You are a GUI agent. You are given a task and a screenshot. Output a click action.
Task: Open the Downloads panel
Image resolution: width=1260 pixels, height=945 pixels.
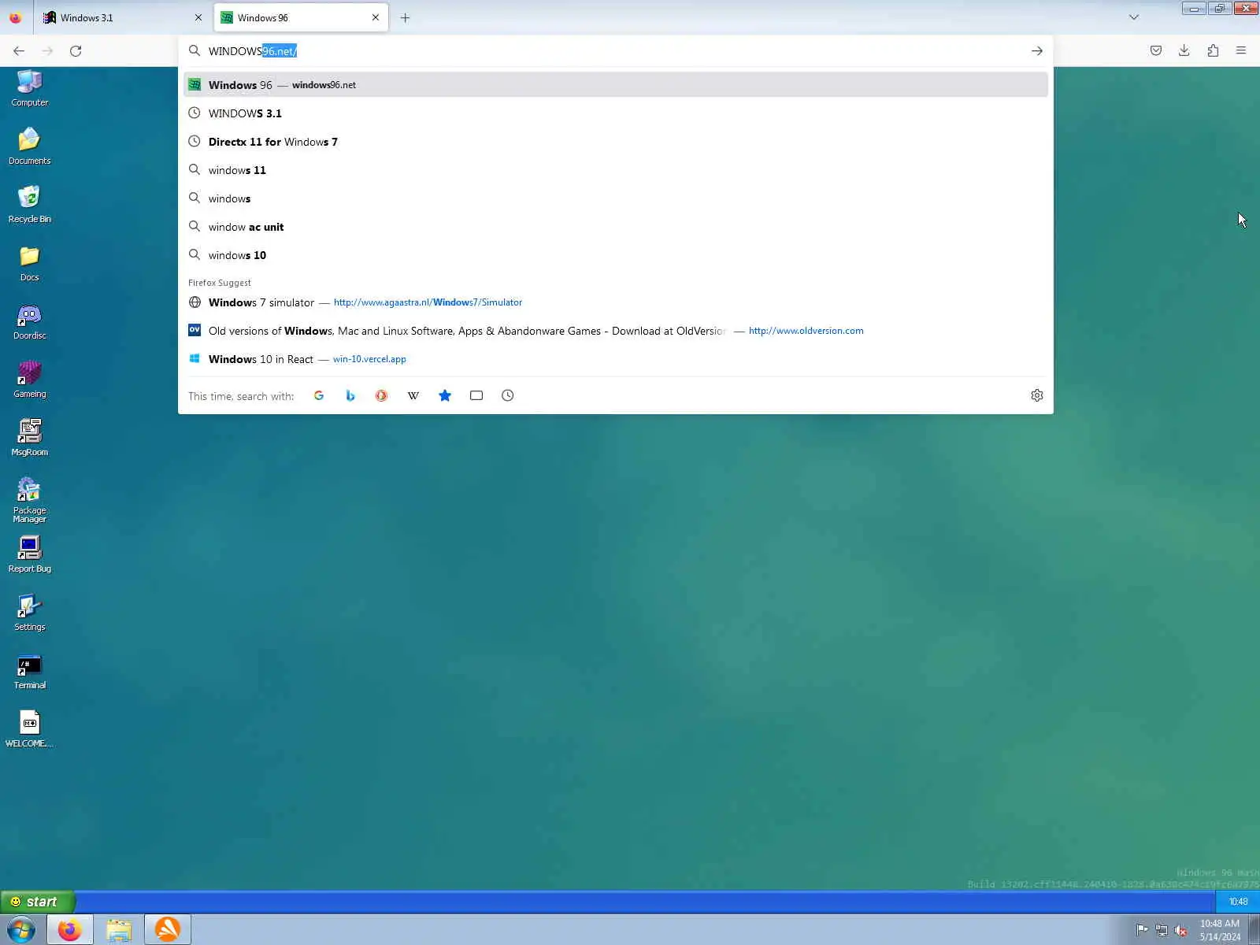pos(1184,50)
